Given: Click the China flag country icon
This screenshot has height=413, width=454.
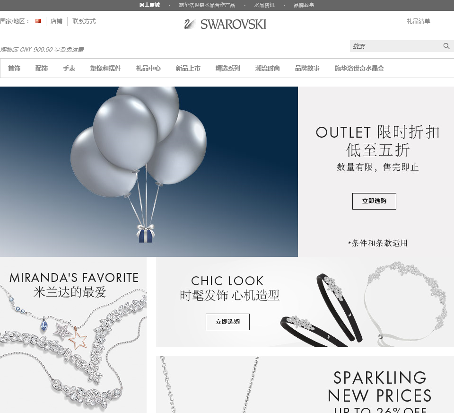Looking at the screenshot, I should (38, 21).
